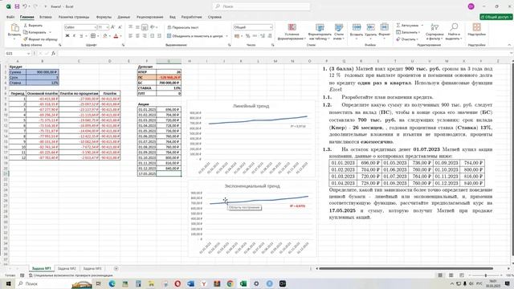Switch to the Insert (Вставка) tab

46,17
